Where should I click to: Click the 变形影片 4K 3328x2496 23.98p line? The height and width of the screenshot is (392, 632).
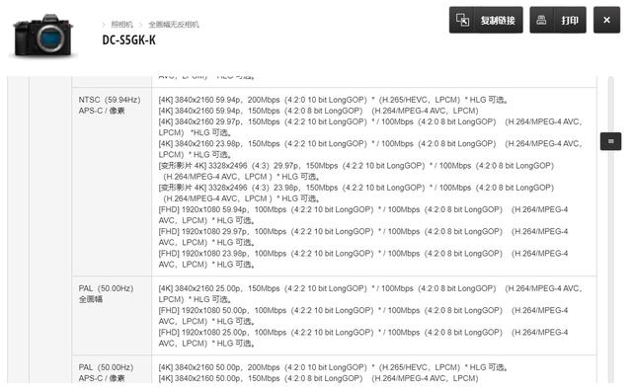pos(356,193)
